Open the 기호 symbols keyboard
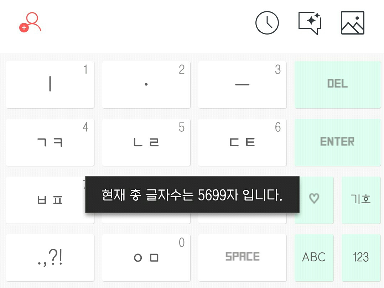The image size is (384, 288). click(x=360, y=199)
